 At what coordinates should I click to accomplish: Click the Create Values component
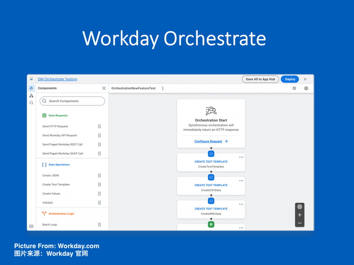pos(51,194)
